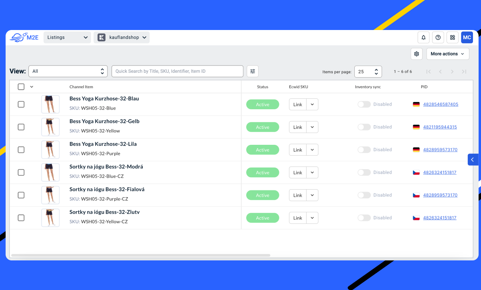The width and height of the screenshot is (481, 290).
Task: Open the More actions menu
Action: (448, 54)
